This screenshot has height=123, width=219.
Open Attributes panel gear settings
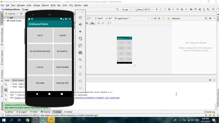210,18
